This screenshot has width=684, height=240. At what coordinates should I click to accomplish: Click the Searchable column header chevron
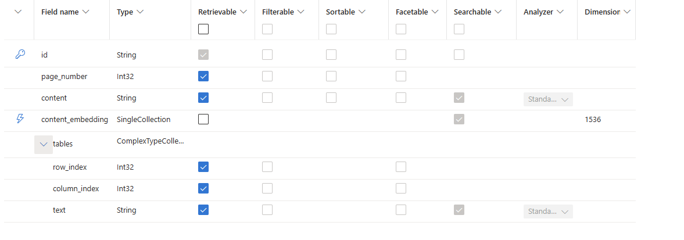coord(499,12)
